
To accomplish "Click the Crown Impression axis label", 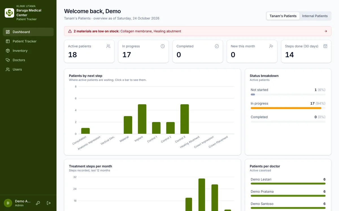I will 204,142.
